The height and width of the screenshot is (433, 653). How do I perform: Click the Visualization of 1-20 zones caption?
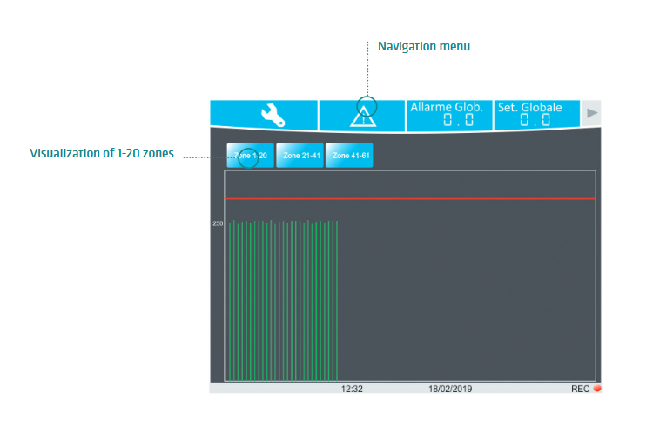point(102,154)
